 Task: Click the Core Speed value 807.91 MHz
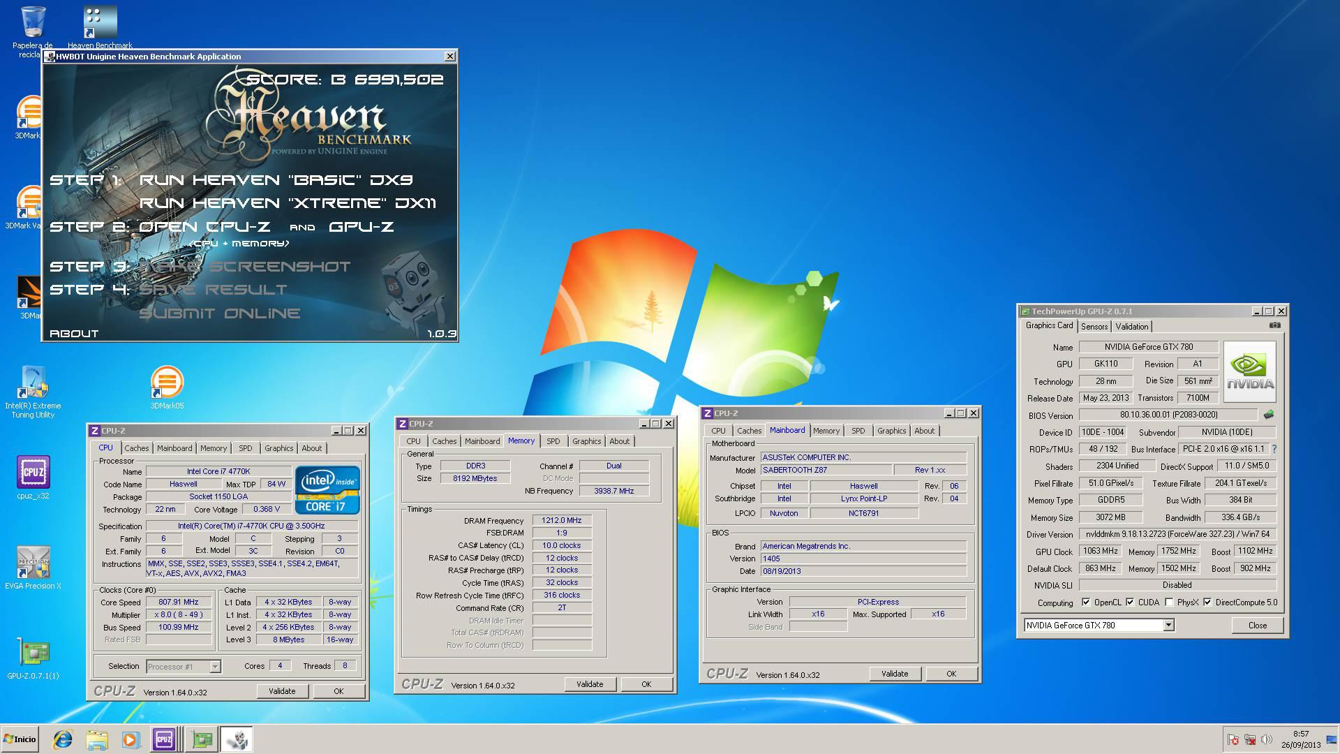[x=179, y=602]
